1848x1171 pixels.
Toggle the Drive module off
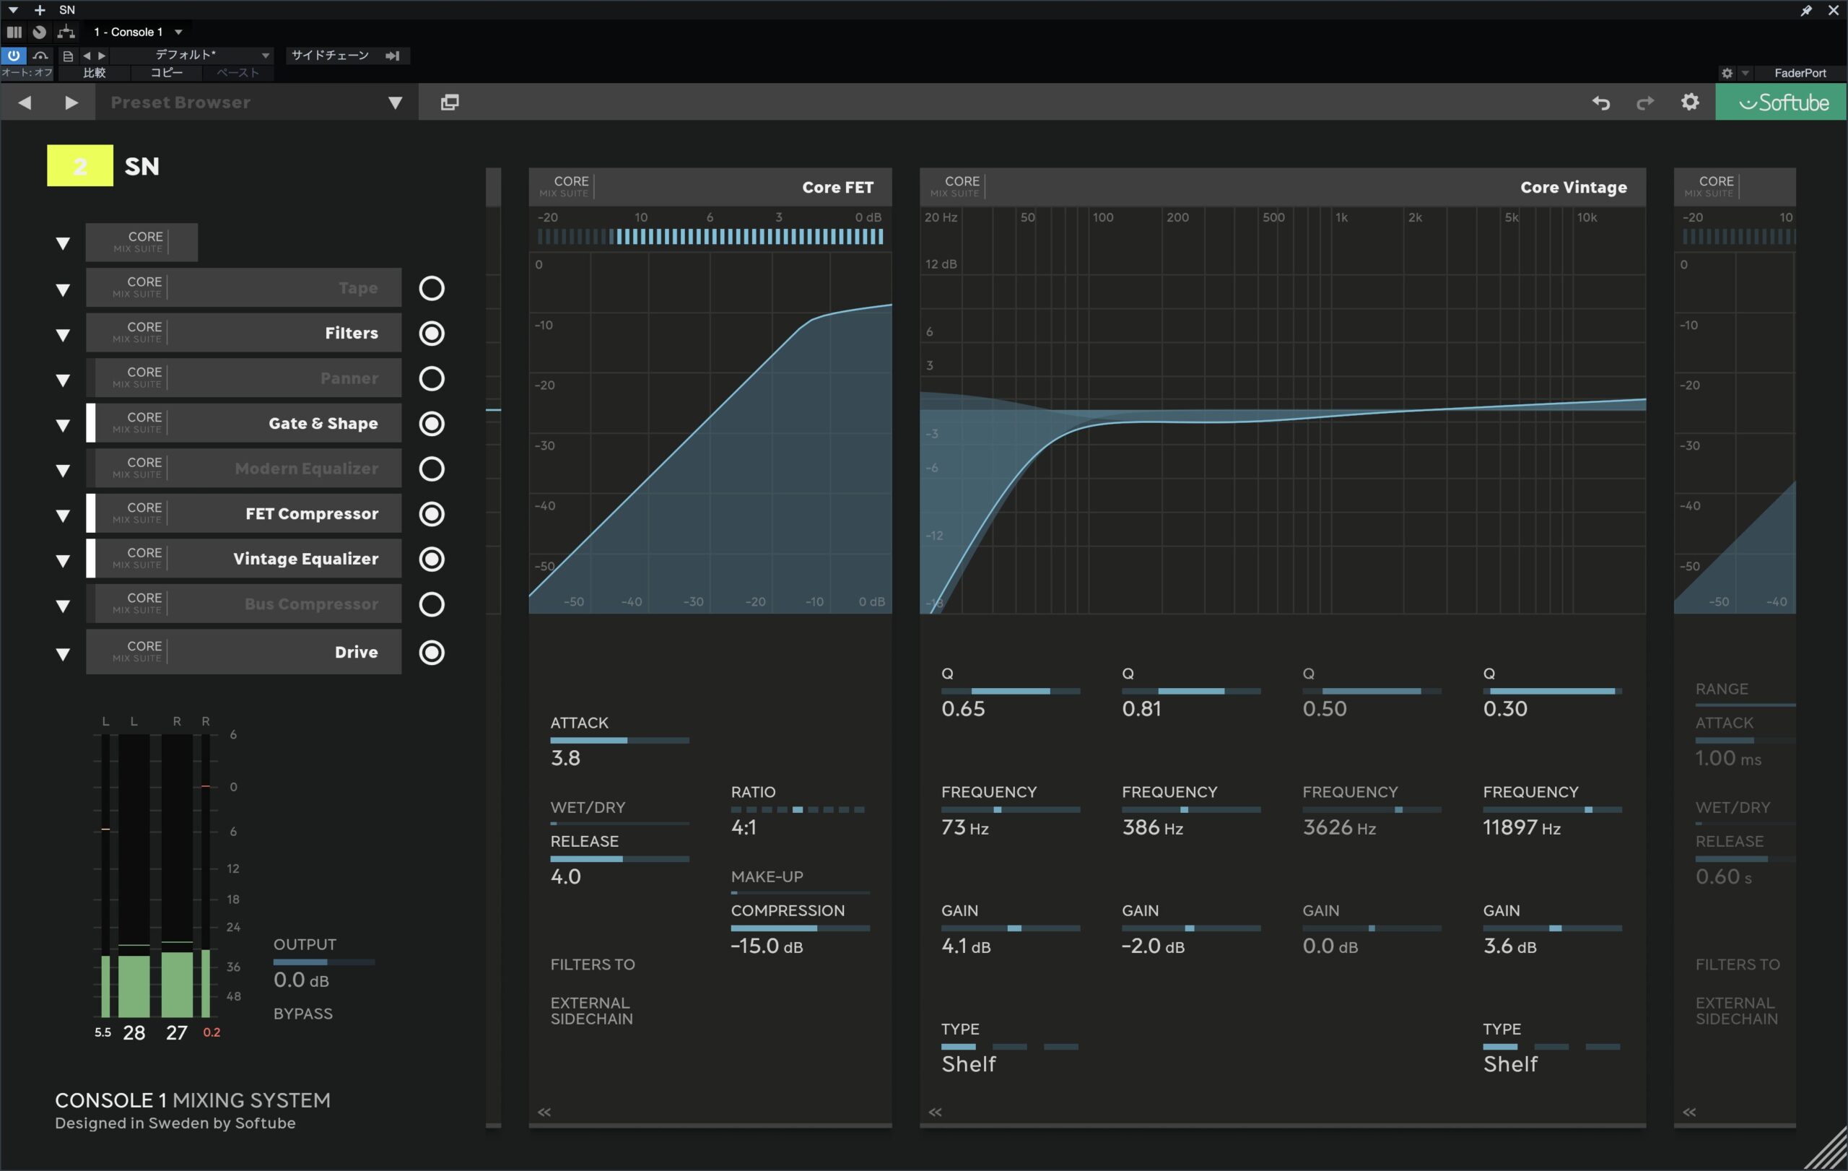click(431, 652)
